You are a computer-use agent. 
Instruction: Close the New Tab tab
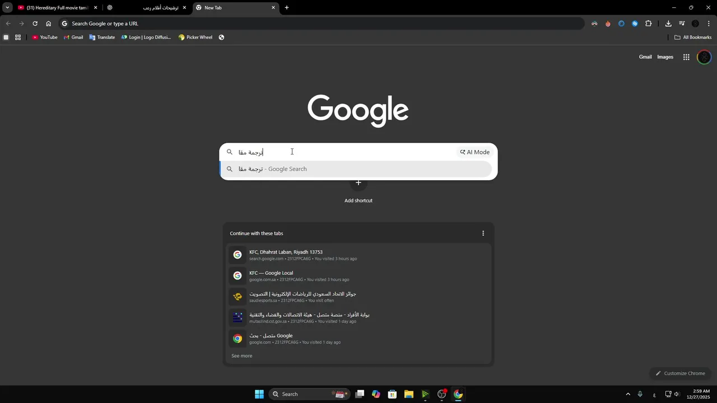point(273,8)
